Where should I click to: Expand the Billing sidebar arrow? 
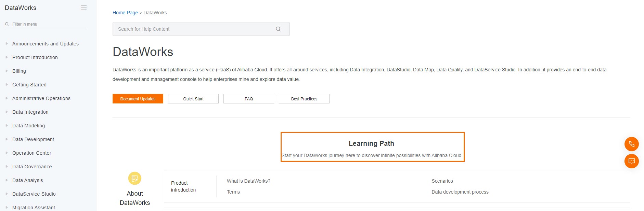click(7, 71)
